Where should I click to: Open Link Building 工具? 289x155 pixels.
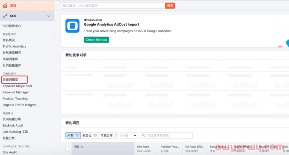pyautogui.click(x=15, y=132)
